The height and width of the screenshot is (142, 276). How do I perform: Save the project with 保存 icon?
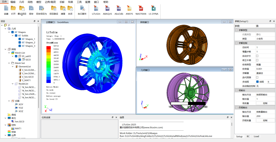click(31, 8)
